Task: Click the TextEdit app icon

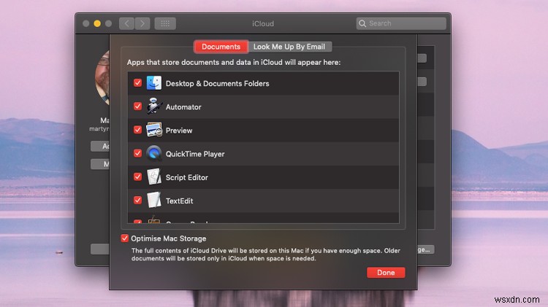Action: pyautogui.click(x=153, y=201)
